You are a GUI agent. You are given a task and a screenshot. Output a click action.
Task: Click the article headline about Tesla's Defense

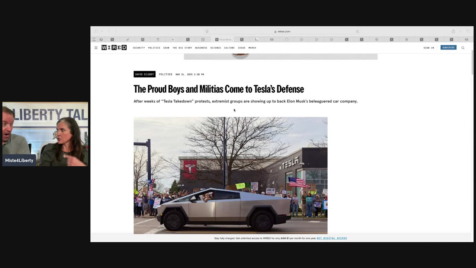tap(219, 89)
